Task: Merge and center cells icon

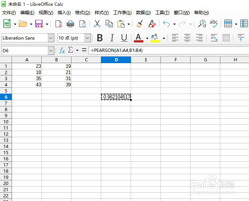Action: click(226, 38)
